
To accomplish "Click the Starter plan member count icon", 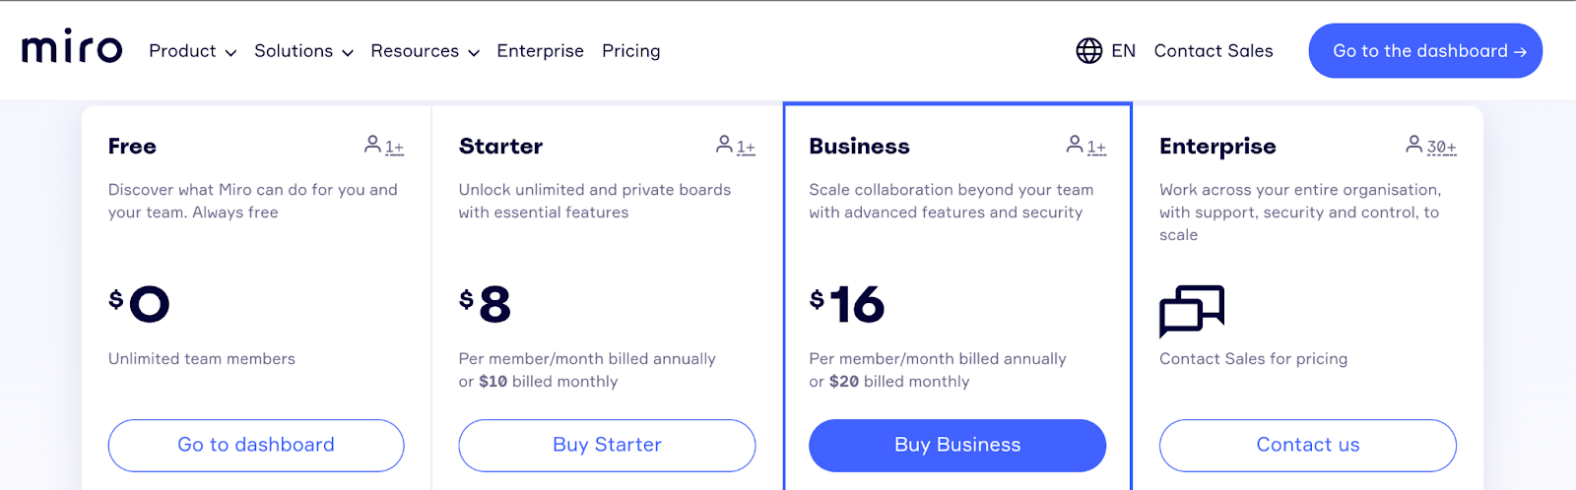I will [735, 146].
